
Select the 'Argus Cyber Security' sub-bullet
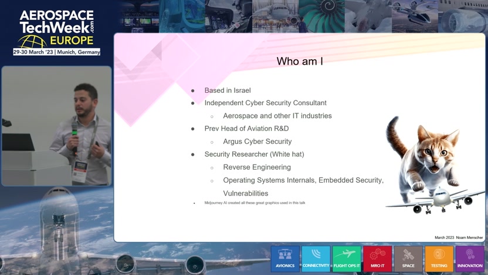click(257, 142)
